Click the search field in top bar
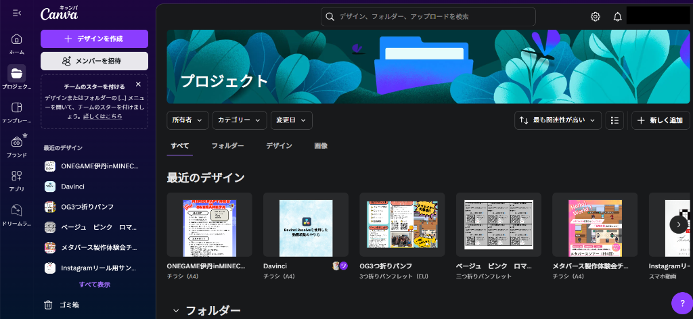693x319 pixels. pos(428,17)
